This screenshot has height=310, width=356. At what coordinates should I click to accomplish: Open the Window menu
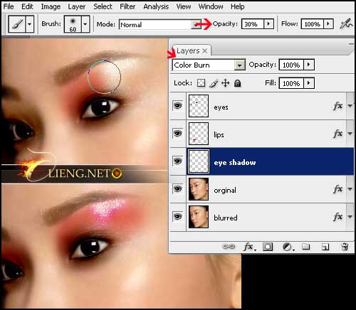coord(211,6)
